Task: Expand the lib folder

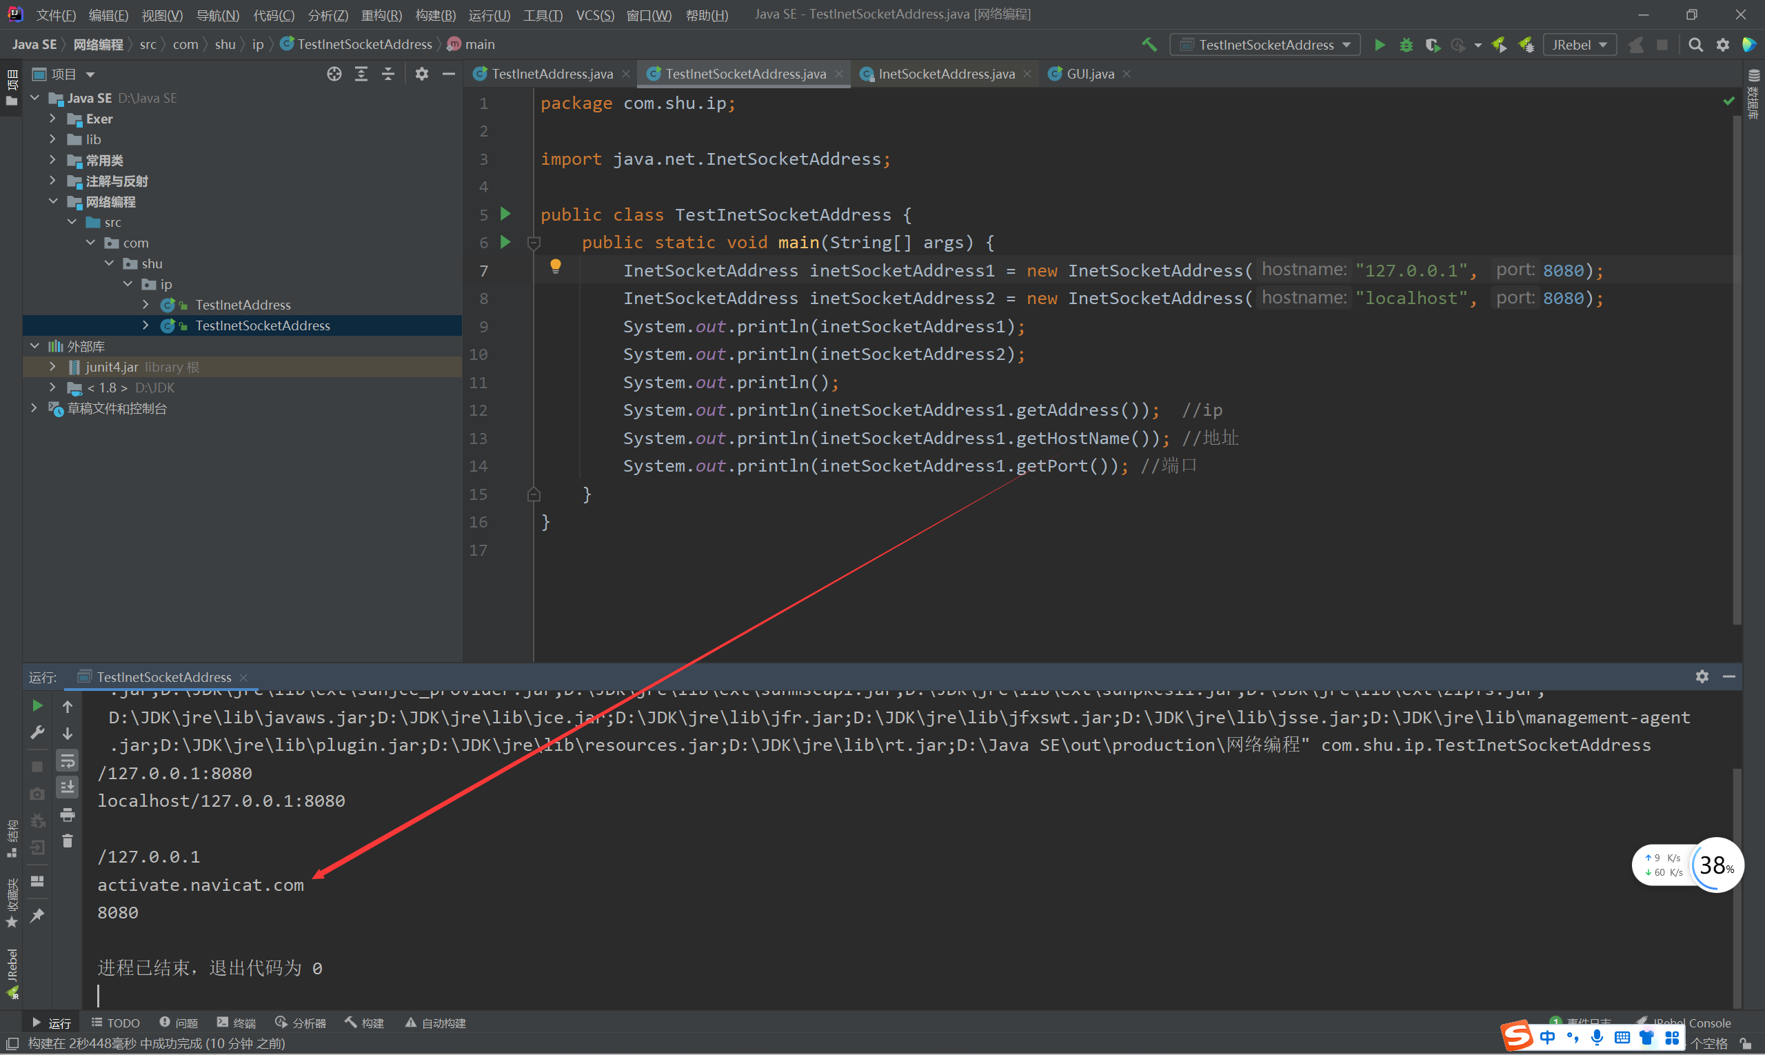Action: (x=52, y=139)
